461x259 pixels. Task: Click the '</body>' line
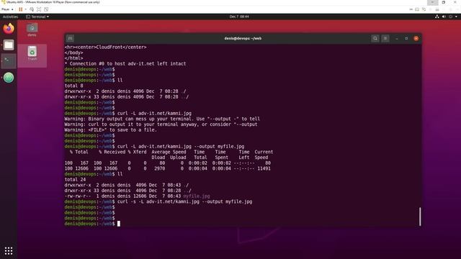point(73,53)
